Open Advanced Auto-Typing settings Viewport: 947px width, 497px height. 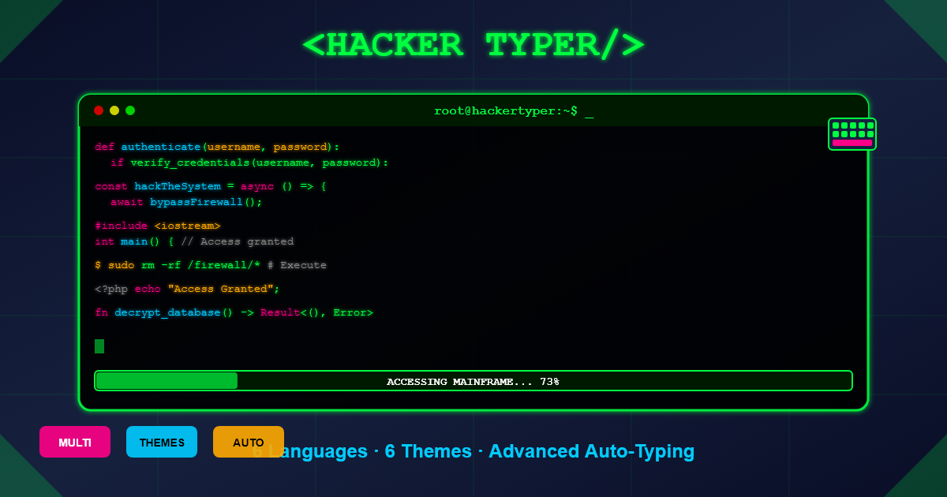coord(590,451)
